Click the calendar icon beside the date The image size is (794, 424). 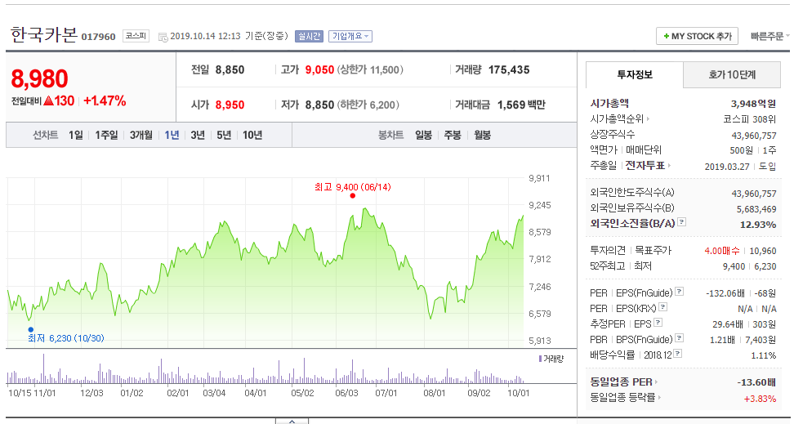pyautogui.click(x=163, y=37)
